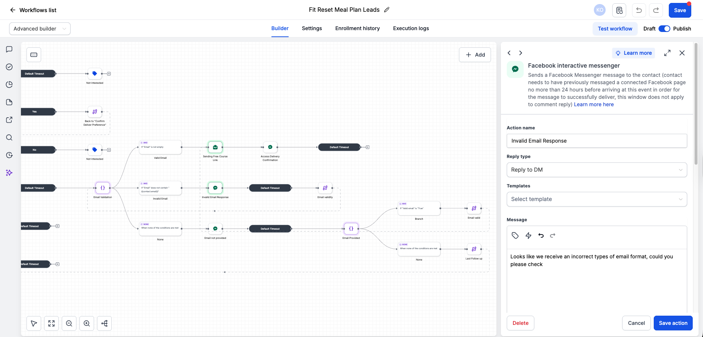Viewport: 703px width, 337px height.
Task: Open the version history notes icon
Action: [619, 10]
